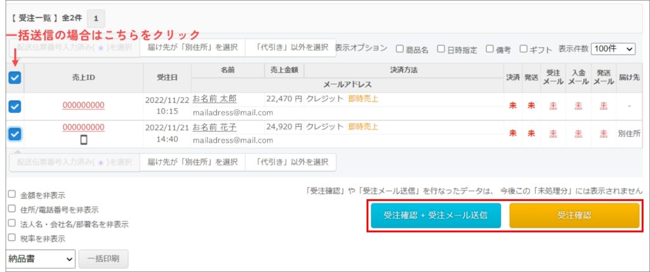Open the sales ID link for お名前 花子's order
The height and width of the screenshot is (272, 650).
pyautogui.click(x=83, y=127)
